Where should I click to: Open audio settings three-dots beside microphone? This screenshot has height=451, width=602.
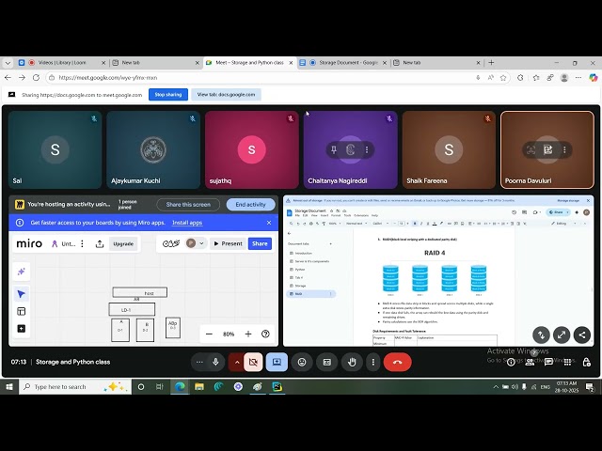(x=199, y=362)
